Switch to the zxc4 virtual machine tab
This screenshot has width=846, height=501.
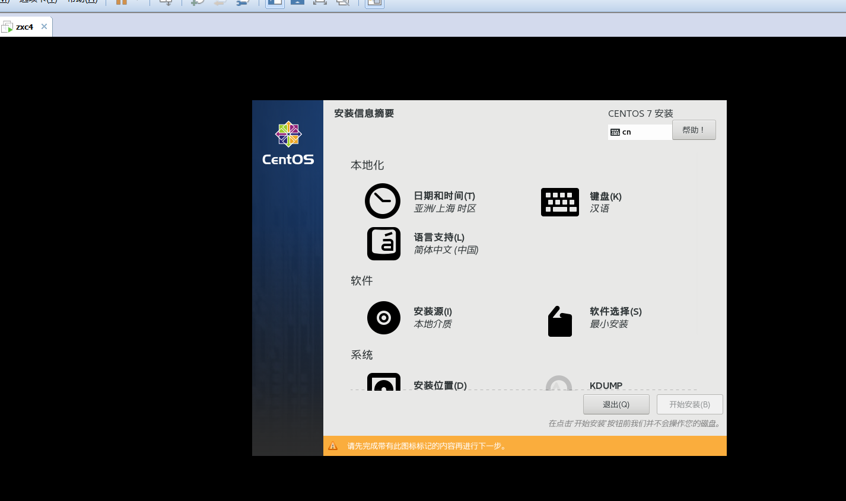pos(26,27)
